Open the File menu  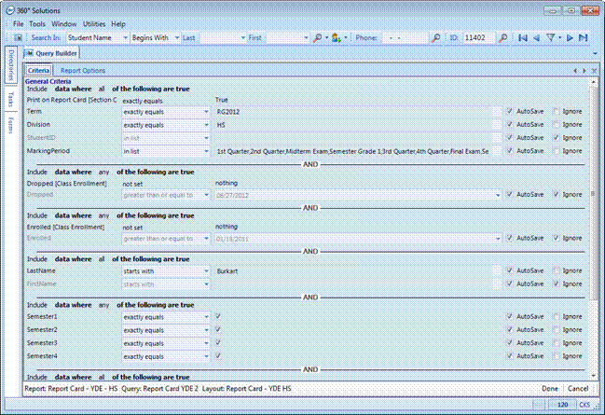coord(18,24)
